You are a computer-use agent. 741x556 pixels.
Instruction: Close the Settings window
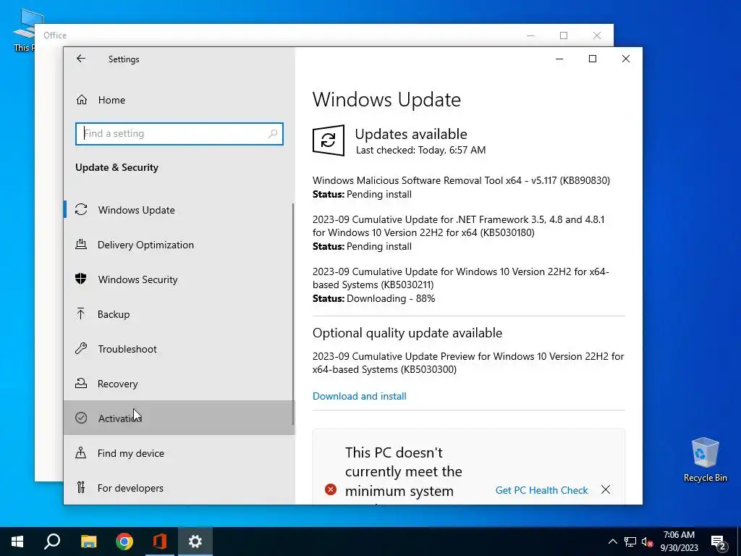pyautogui.click(x=626, y=59)
